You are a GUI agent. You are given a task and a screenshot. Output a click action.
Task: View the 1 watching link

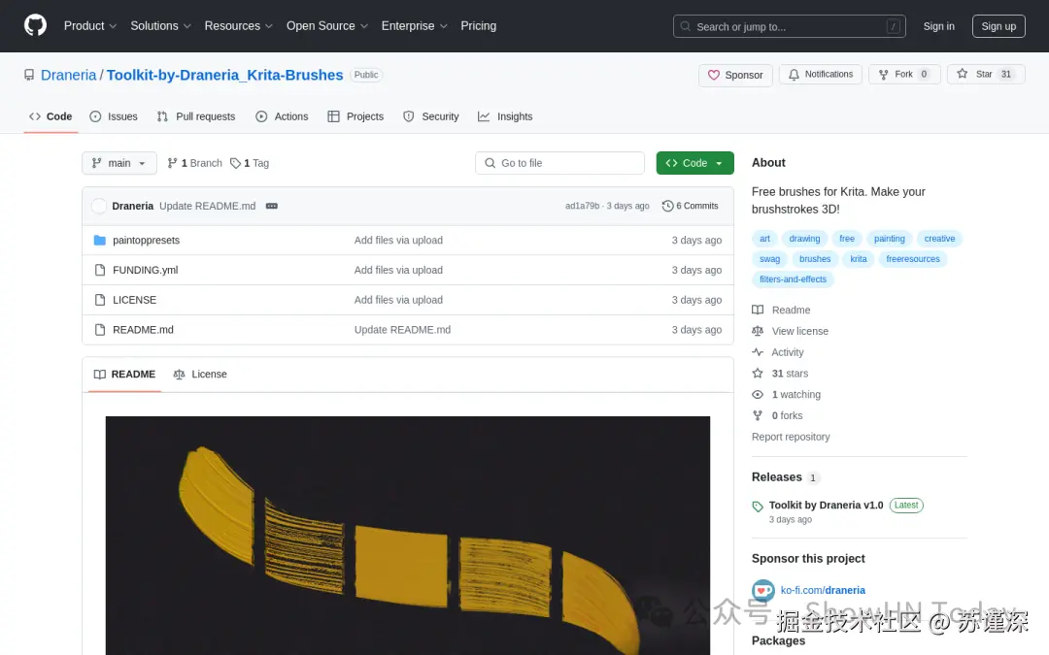(787, 394)
